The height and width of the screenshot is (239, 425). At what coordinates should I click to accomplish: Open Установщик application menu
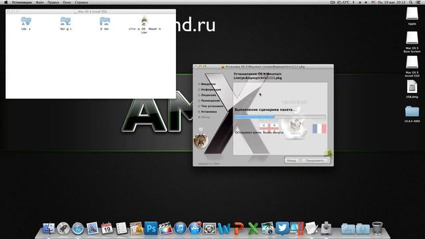tap(21, 2)
